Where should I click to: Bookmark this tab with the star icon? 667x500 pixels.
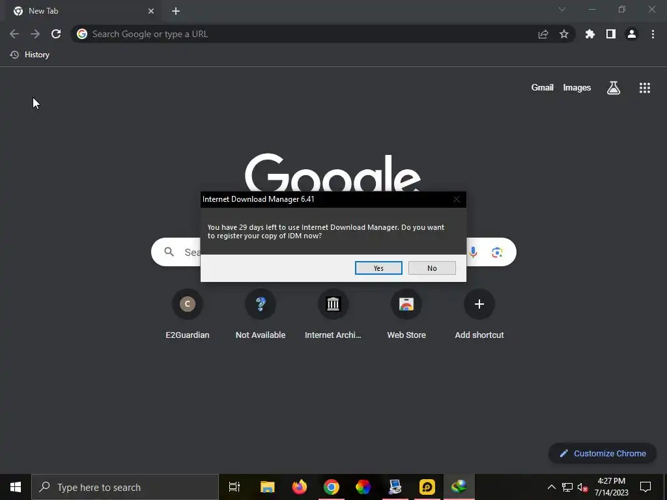(x=564, y=34)
